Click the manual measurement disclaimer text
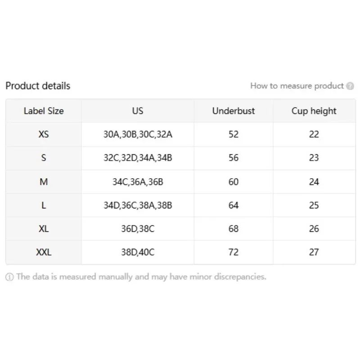The image size is (360, 360). click(141, 277)
